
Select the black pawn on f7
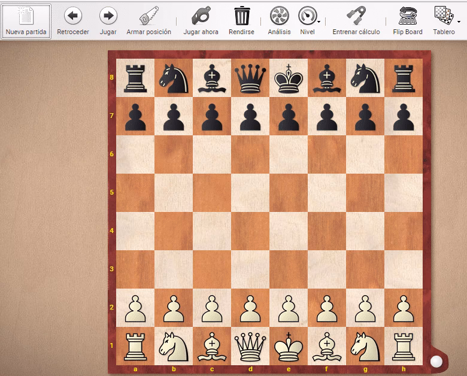pos(327,117)
